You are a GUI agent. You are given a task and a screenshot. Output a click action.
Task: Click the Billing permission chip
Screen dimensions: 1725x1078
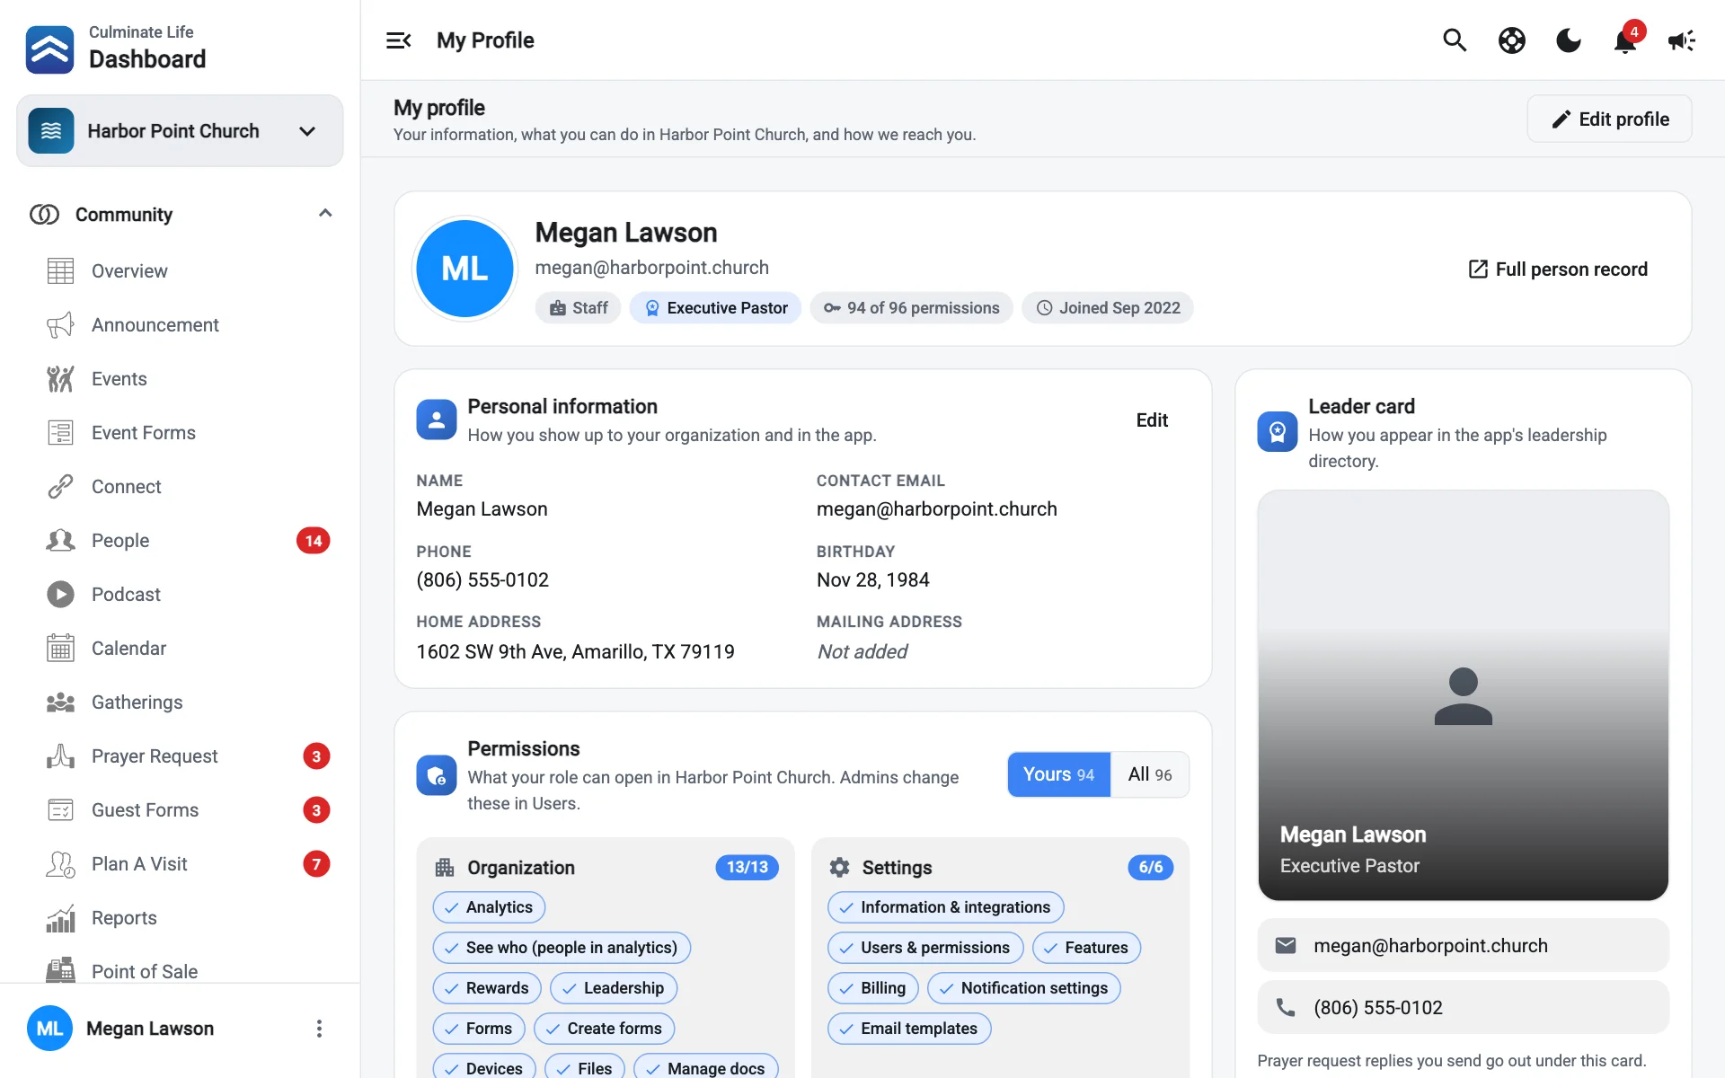click(x=873, y=988)
